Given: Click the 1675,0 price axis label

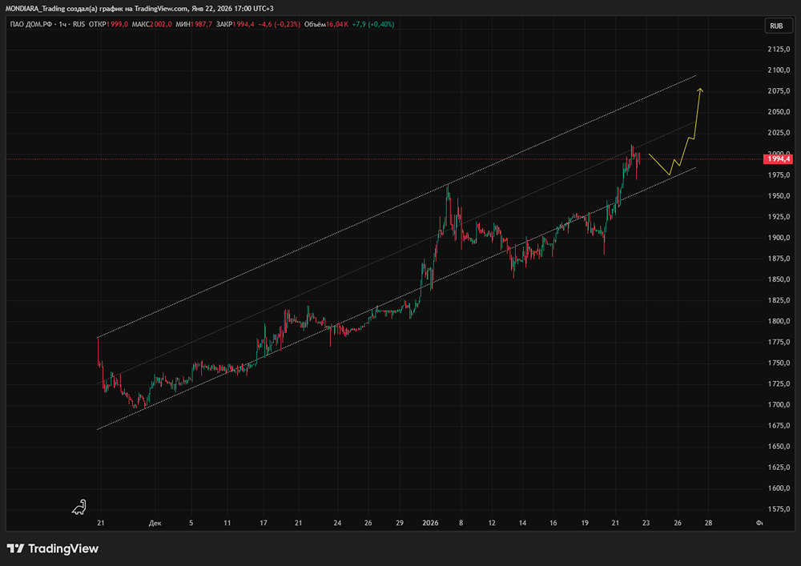Looking at the screenshot, I should [779, 426].
